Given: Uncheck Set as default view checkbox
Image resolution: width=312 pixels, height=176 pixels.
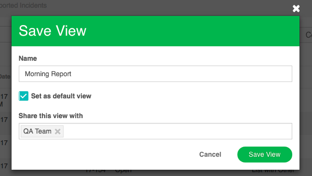Looking at the screenshot, I should [24, 96].
